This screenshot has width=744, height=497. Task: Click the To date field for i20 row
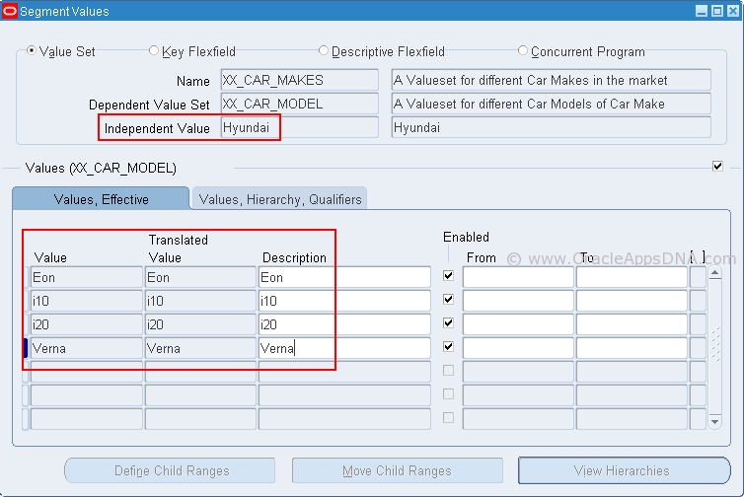(632, 324)
